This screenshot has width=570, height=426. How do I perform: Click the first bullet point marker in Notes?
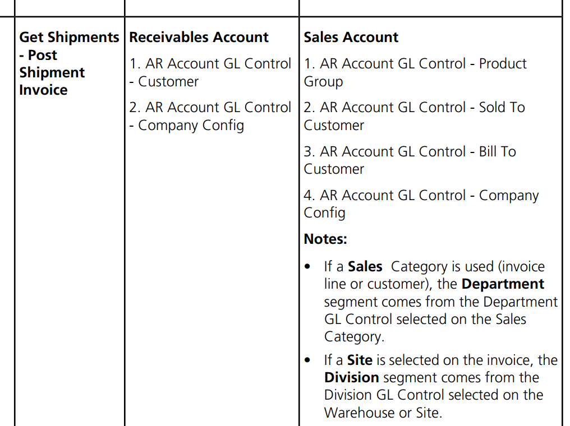pyautogui.click(x=307, y=267)
